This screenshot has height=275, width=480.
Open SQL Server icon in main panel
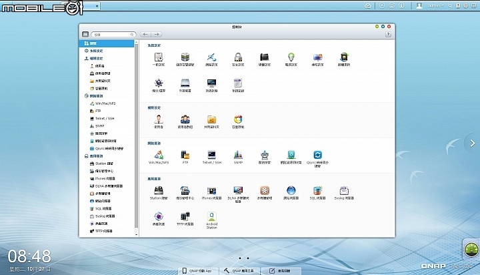pos(317,190)
